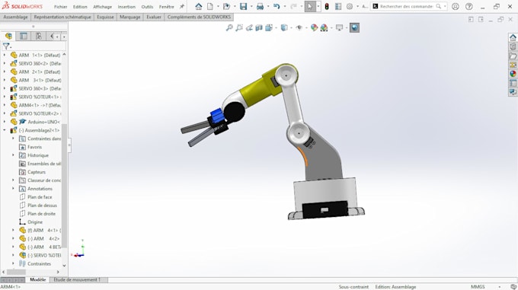Image resolution: width=518 pixels, height=290 pixels.
Task: Switch to the Evaluer tab
Action: point(154,17)
